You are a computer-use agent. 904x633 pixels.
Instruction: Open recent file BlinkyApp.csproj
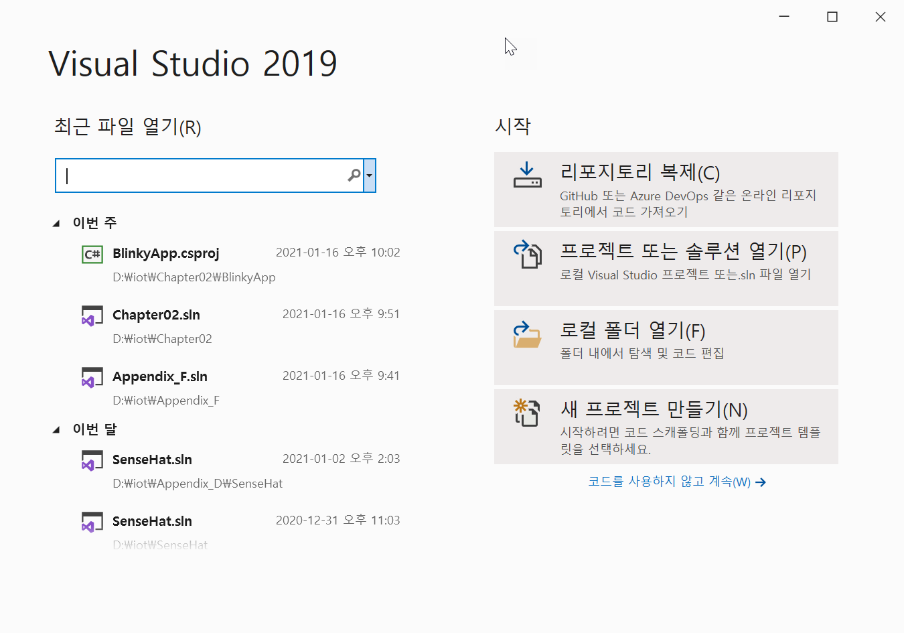[166, 253]
